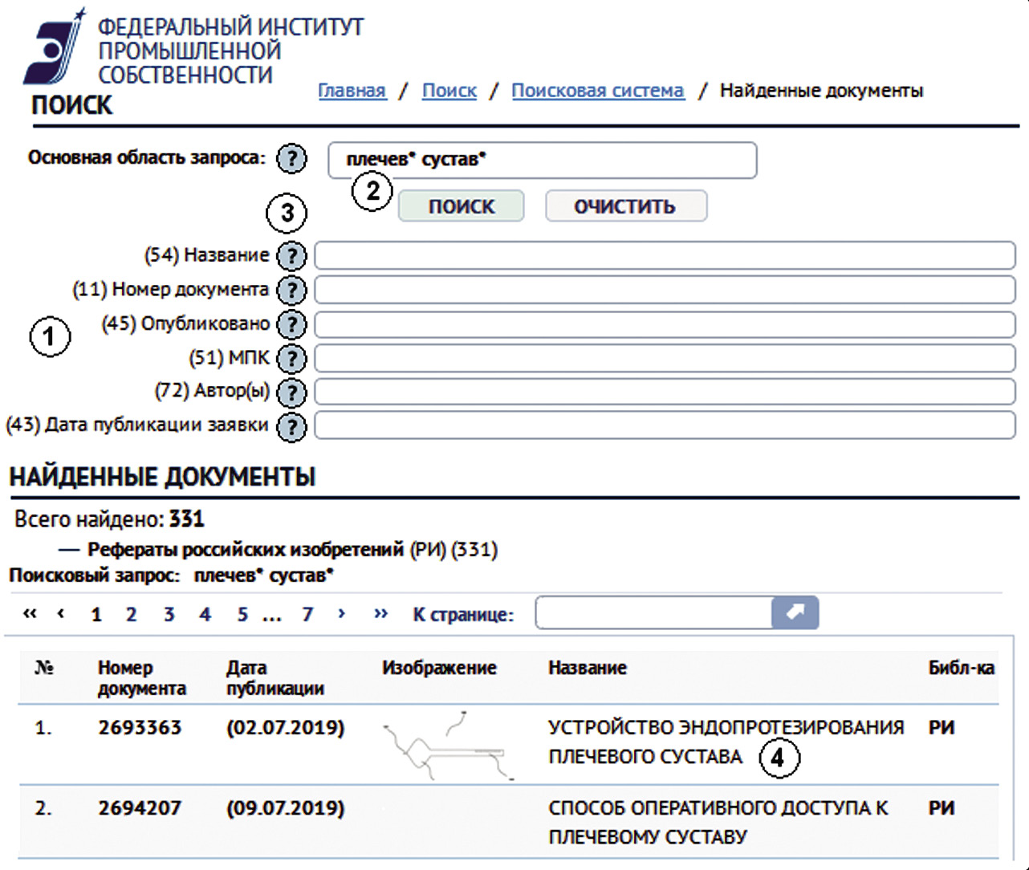Open document 2693363 drawing thumbnail
The height and width of the screenshot is (870, 1029).
click(x=446, y=746)
